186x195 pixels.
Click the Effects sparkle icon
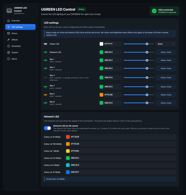point(9,40)
